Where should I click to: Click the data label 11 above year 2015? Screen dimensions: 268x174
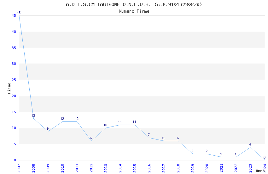[x=134, y=122]
